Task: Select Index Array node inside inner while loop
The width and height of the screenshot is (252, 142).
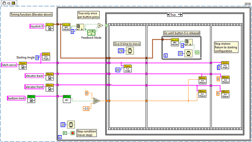Action: [x=189, y=42]
